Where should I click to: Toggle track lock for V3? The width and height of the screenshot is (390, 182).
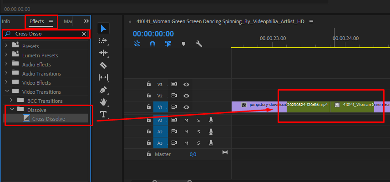pos(149,84)
